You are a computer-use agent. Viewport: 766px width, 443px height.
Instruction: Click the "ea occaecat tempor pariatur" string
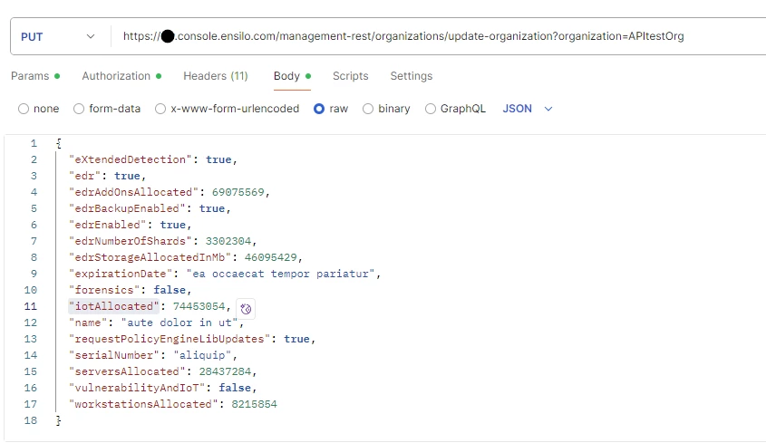click(x=280, y=274)
